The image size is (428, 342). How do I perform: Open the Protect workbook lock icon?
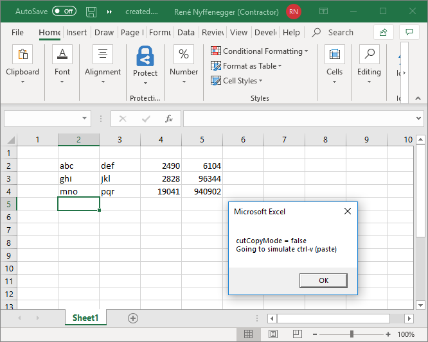coord(145,56)
